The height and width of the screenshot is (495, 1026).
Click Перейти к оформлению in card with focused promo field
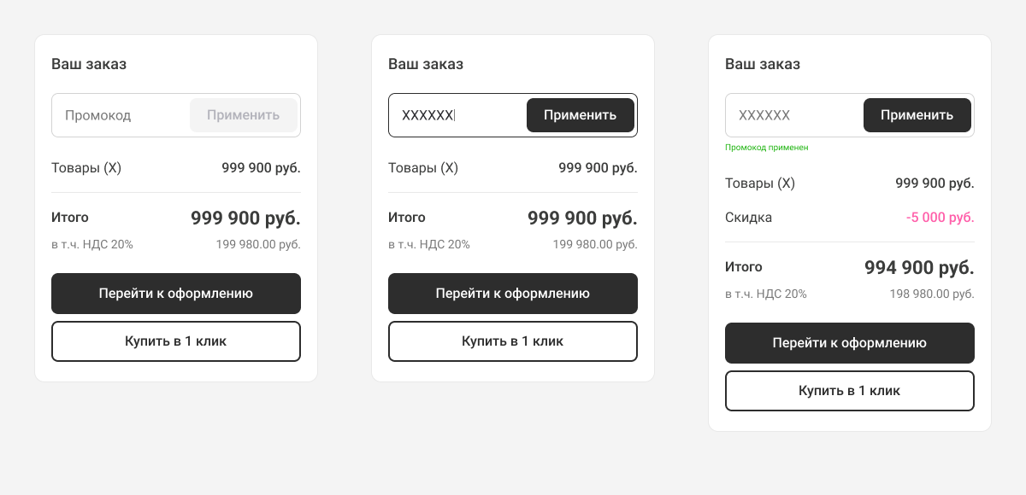513,294
